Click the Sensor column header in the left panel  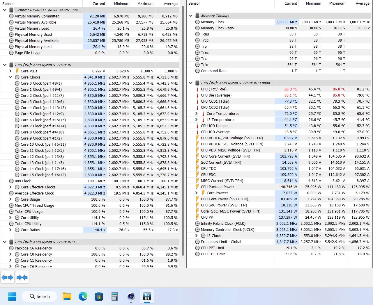click(42, 3)
